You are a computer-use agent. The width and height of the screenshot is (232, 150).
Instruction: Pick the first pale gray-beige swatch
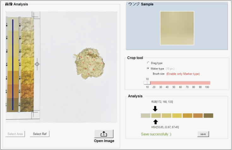[x=146, y=116]
